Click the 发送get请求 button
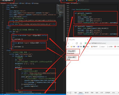 point(71,51)
